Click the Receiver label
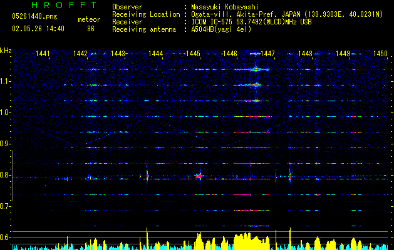The width and height of the screenshot is (394, 250). tap(127, 22)
